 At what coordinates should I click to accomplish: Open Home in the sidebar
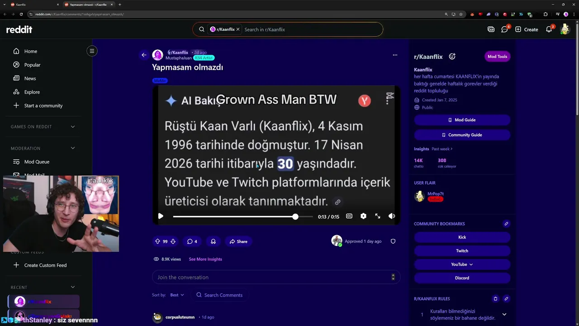(31, 51)
